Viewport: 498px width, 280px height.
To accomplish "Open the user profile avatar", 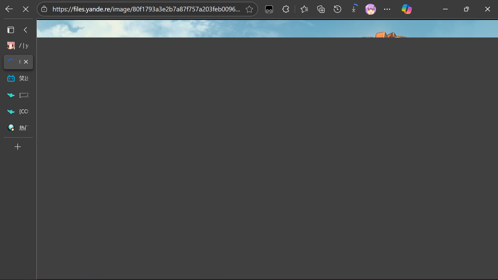I will 370,9.
